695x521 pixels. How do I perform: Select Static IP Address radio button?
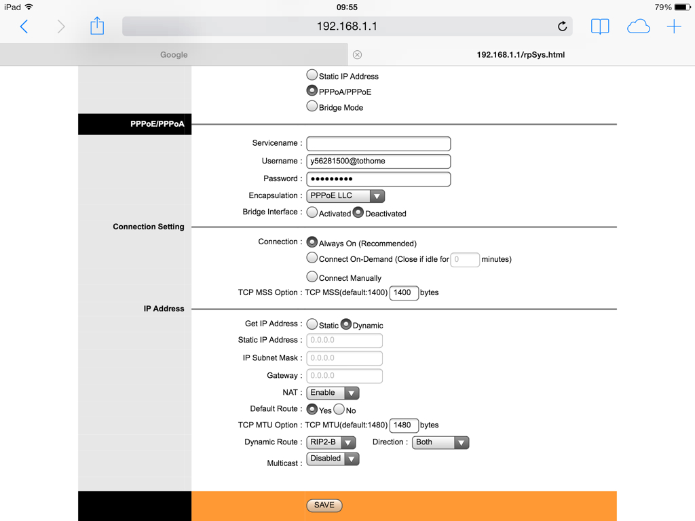point(312,75)
